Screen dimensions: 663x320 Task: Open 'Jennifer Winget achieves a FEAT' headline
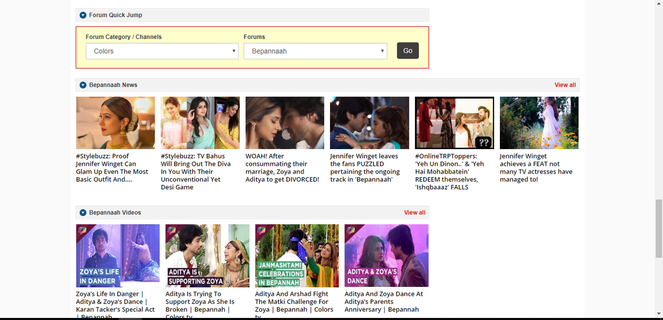click(x=536, y=168)
